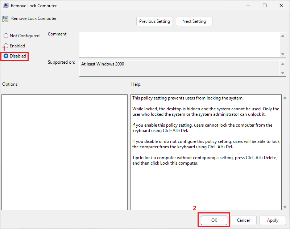This screenshot has height=229, width=290.
Task: Click the policy icon beside Remove Lock Computer heading
Action: (5, 19)
